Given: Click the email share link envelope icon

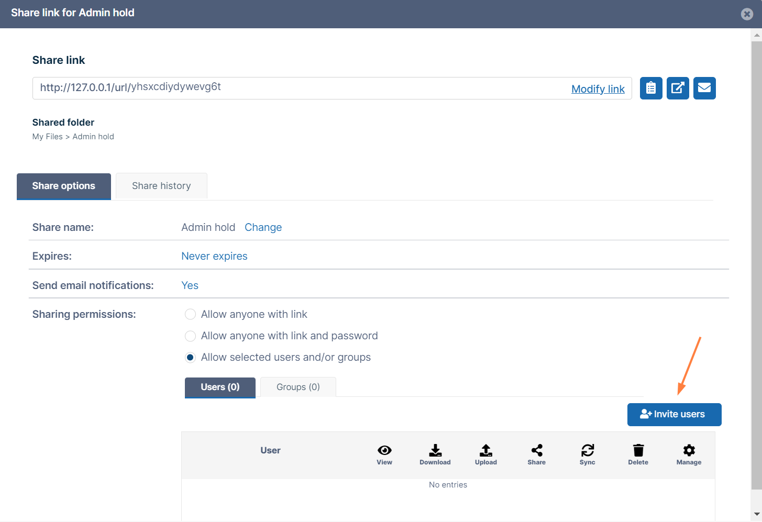Looking at the screenshot, I should coord(704,88).
